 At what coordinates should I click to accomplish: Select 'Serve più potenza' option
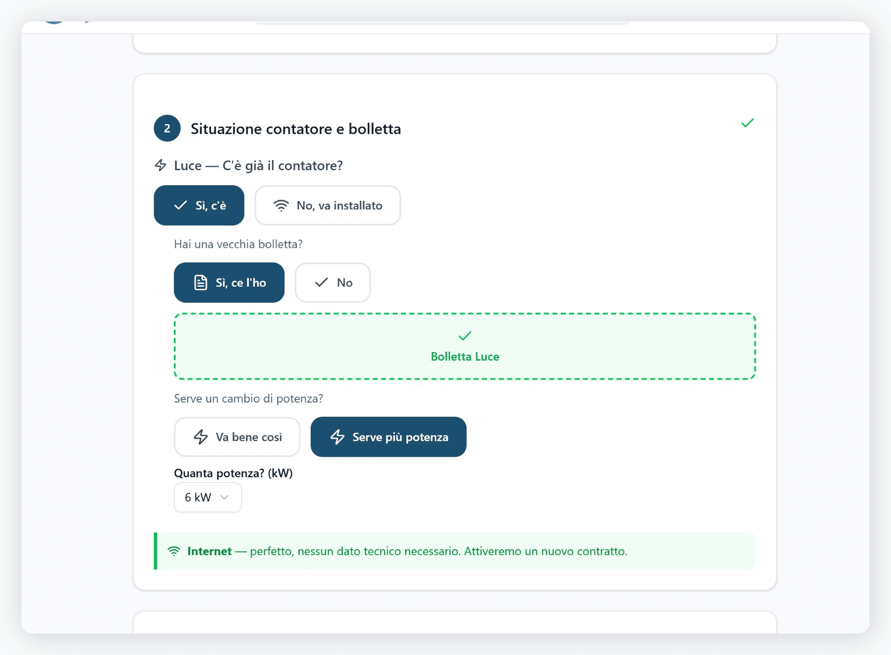[x=389, y=437]
